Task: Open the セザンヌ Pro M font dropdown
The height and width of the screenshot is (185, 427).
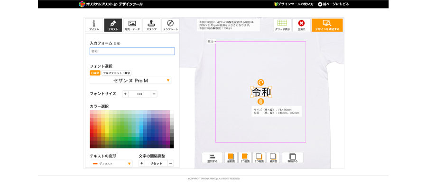Action: tap(130, 80)
